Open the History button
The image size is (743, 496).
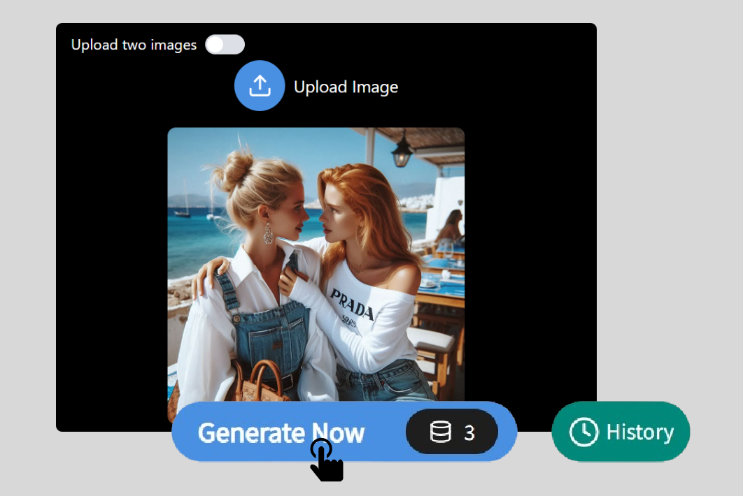tap(621, 432)
